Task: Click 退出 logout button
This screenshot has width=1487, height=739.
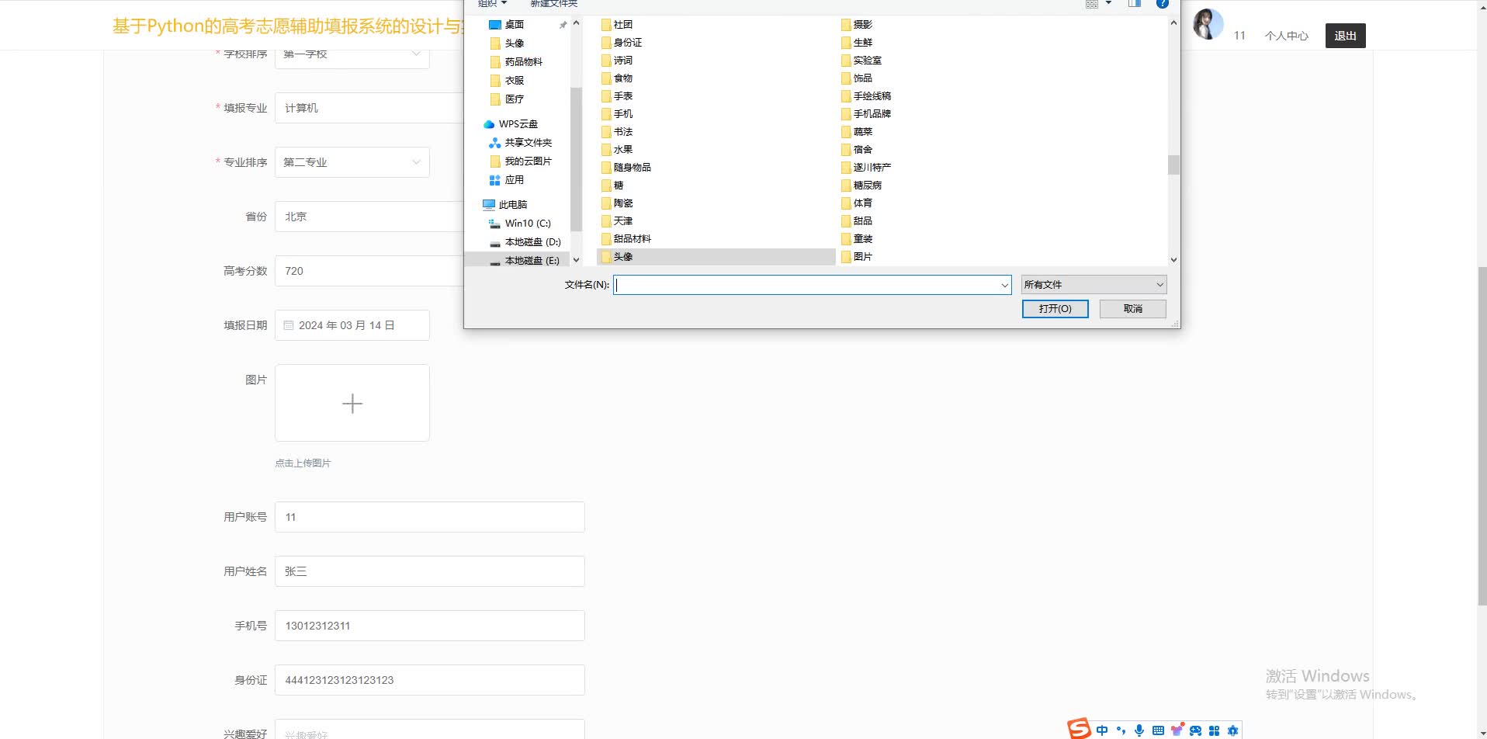Action: (x=1345, y=36)
